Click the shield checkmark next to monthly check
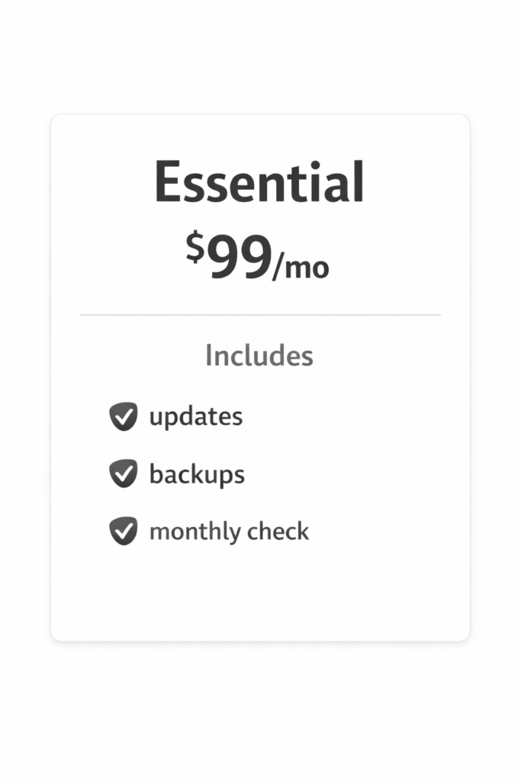Image resolution: width=521 pixels, height=781 pixels. (x=123, y=531)
